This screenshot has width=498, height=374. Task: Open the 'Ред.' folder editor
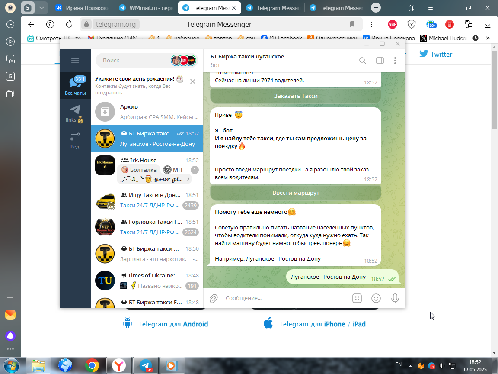[x=75, y=141]
